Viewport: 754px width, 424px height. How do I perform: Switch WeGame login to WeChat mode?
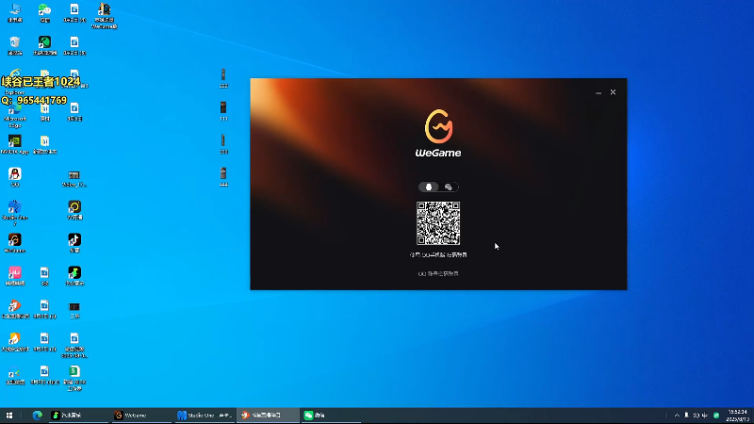[x=449, y=187]
